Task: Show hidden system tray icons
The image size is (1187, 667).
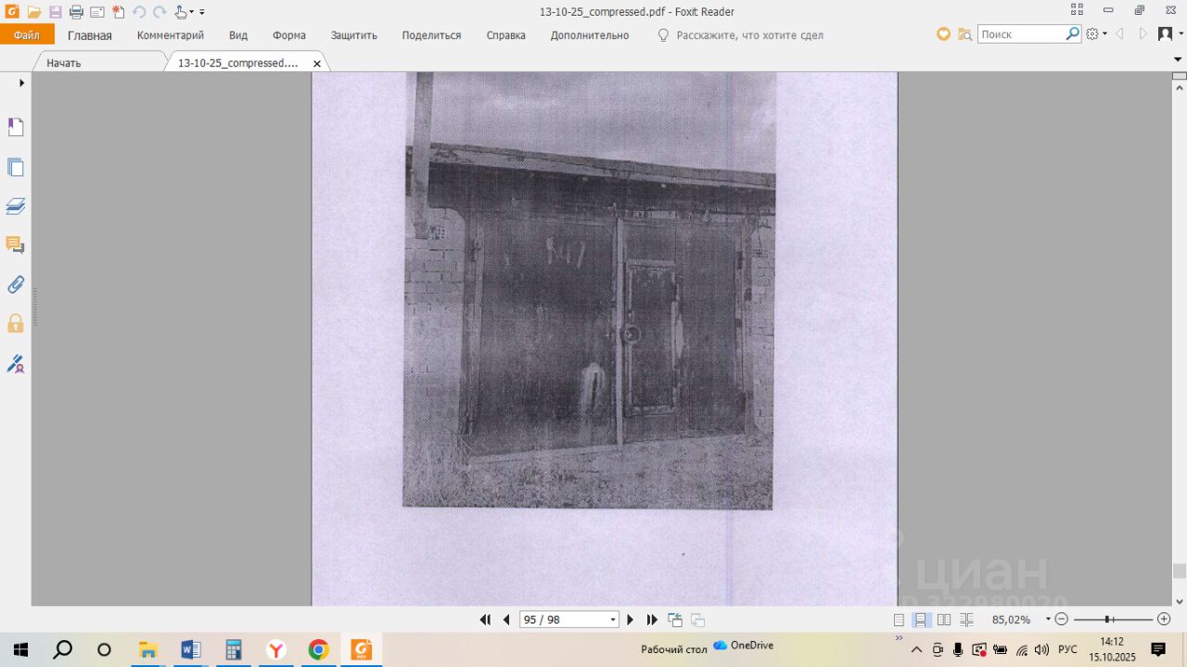Action: 917,649
